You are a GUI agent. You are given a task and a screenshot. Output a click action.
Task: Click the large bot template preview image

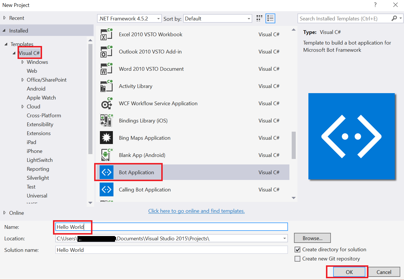pyautogui.click(x=352, y=136)
